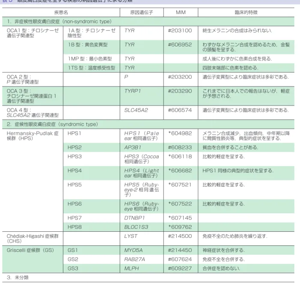Click the 1TS 型 温度感受性型 cell
This screenshot has height=284, width=300.
[x=92, y=68]
